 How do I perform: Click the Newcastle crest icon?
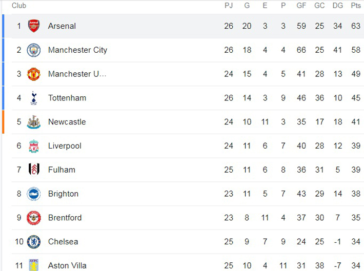pyautogui.click(x=34, y=122)
